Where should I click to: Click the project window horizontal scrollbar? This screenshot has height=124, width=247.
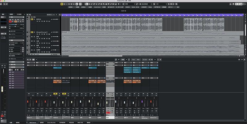coord(95,56)
